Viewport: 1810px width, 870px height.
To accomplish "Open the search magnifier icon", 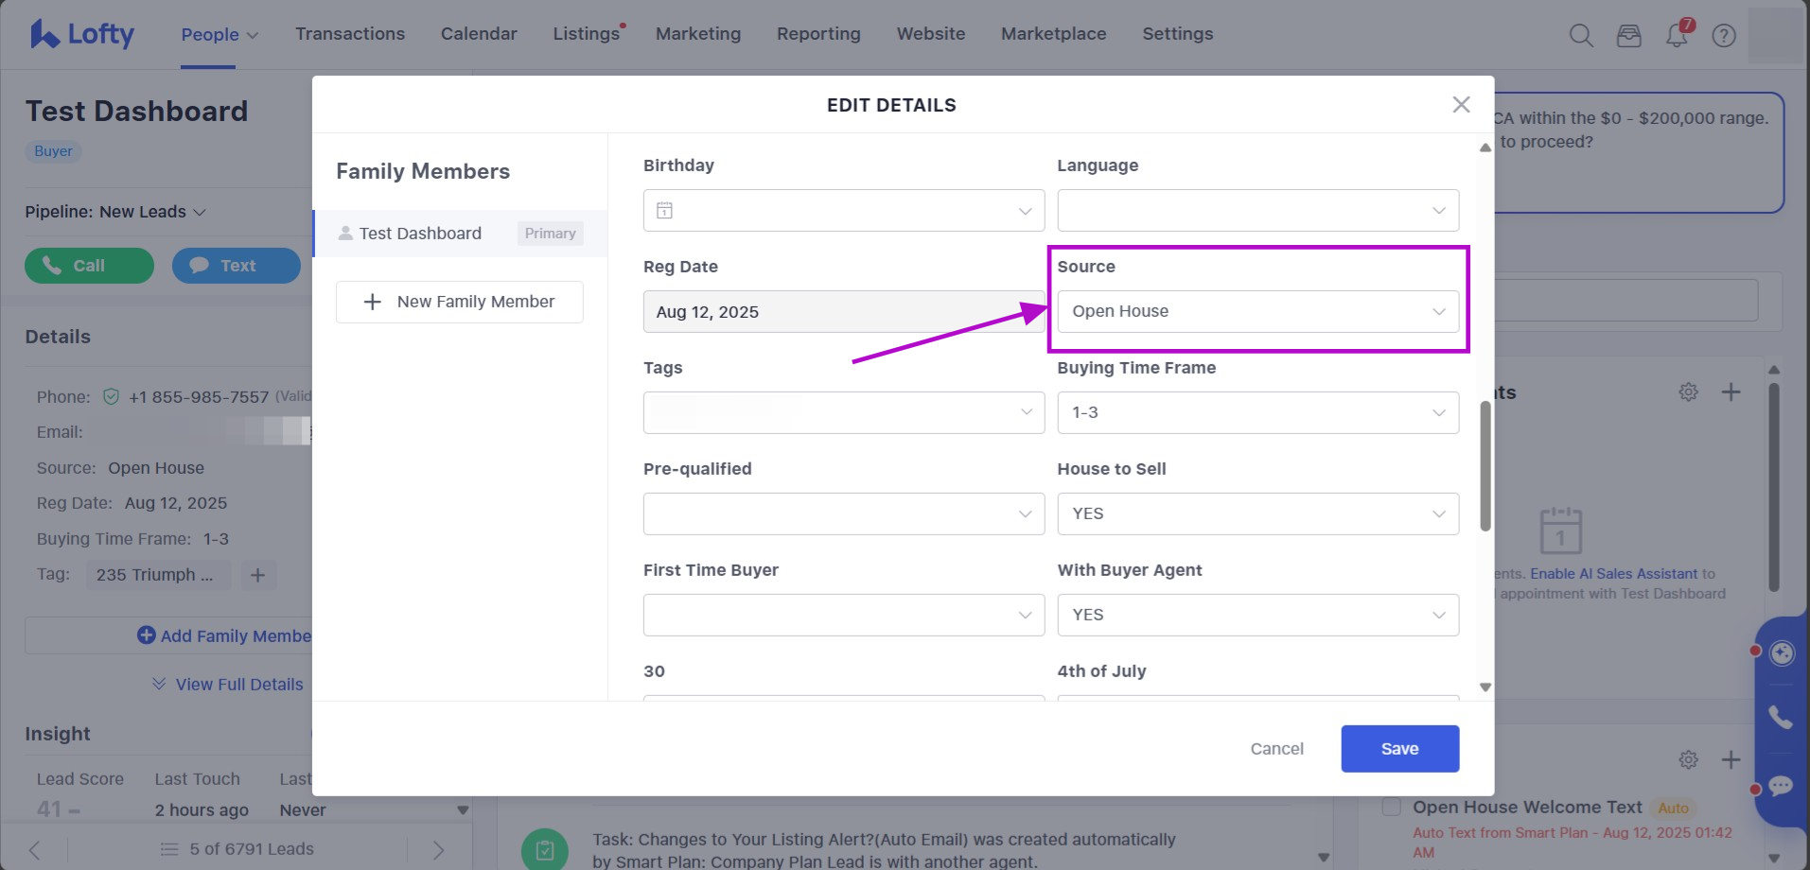I will (1581, 36).
